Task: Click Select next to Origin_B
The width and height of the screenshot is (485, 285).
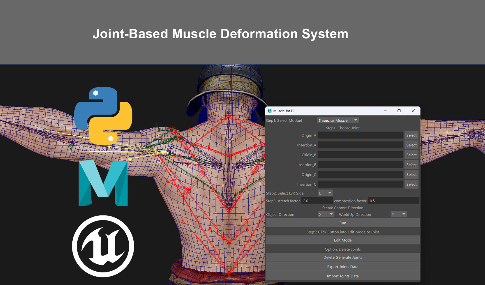Action: [x=411, y=155]
